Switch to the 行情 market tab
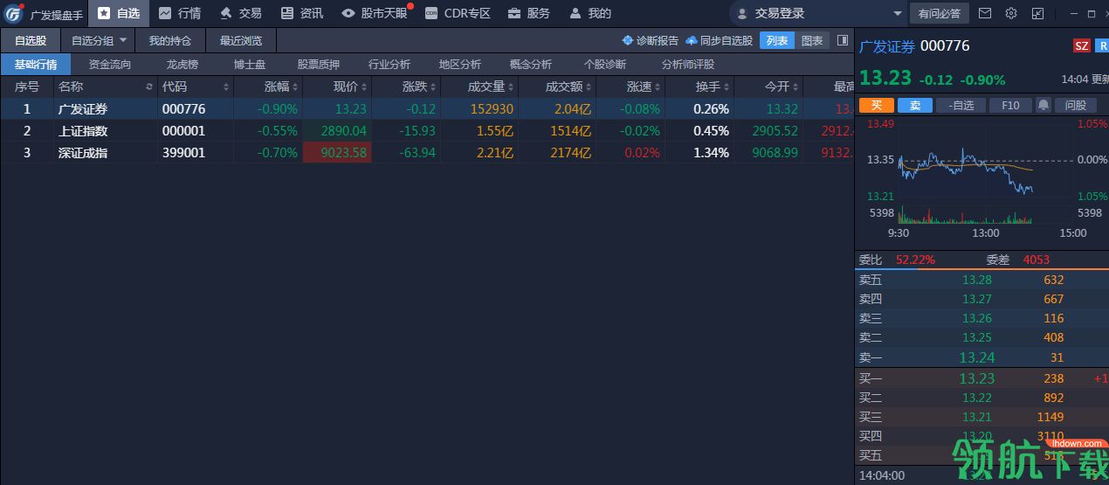This screenshot has height=485, width=1109. [x=180, y=13]
